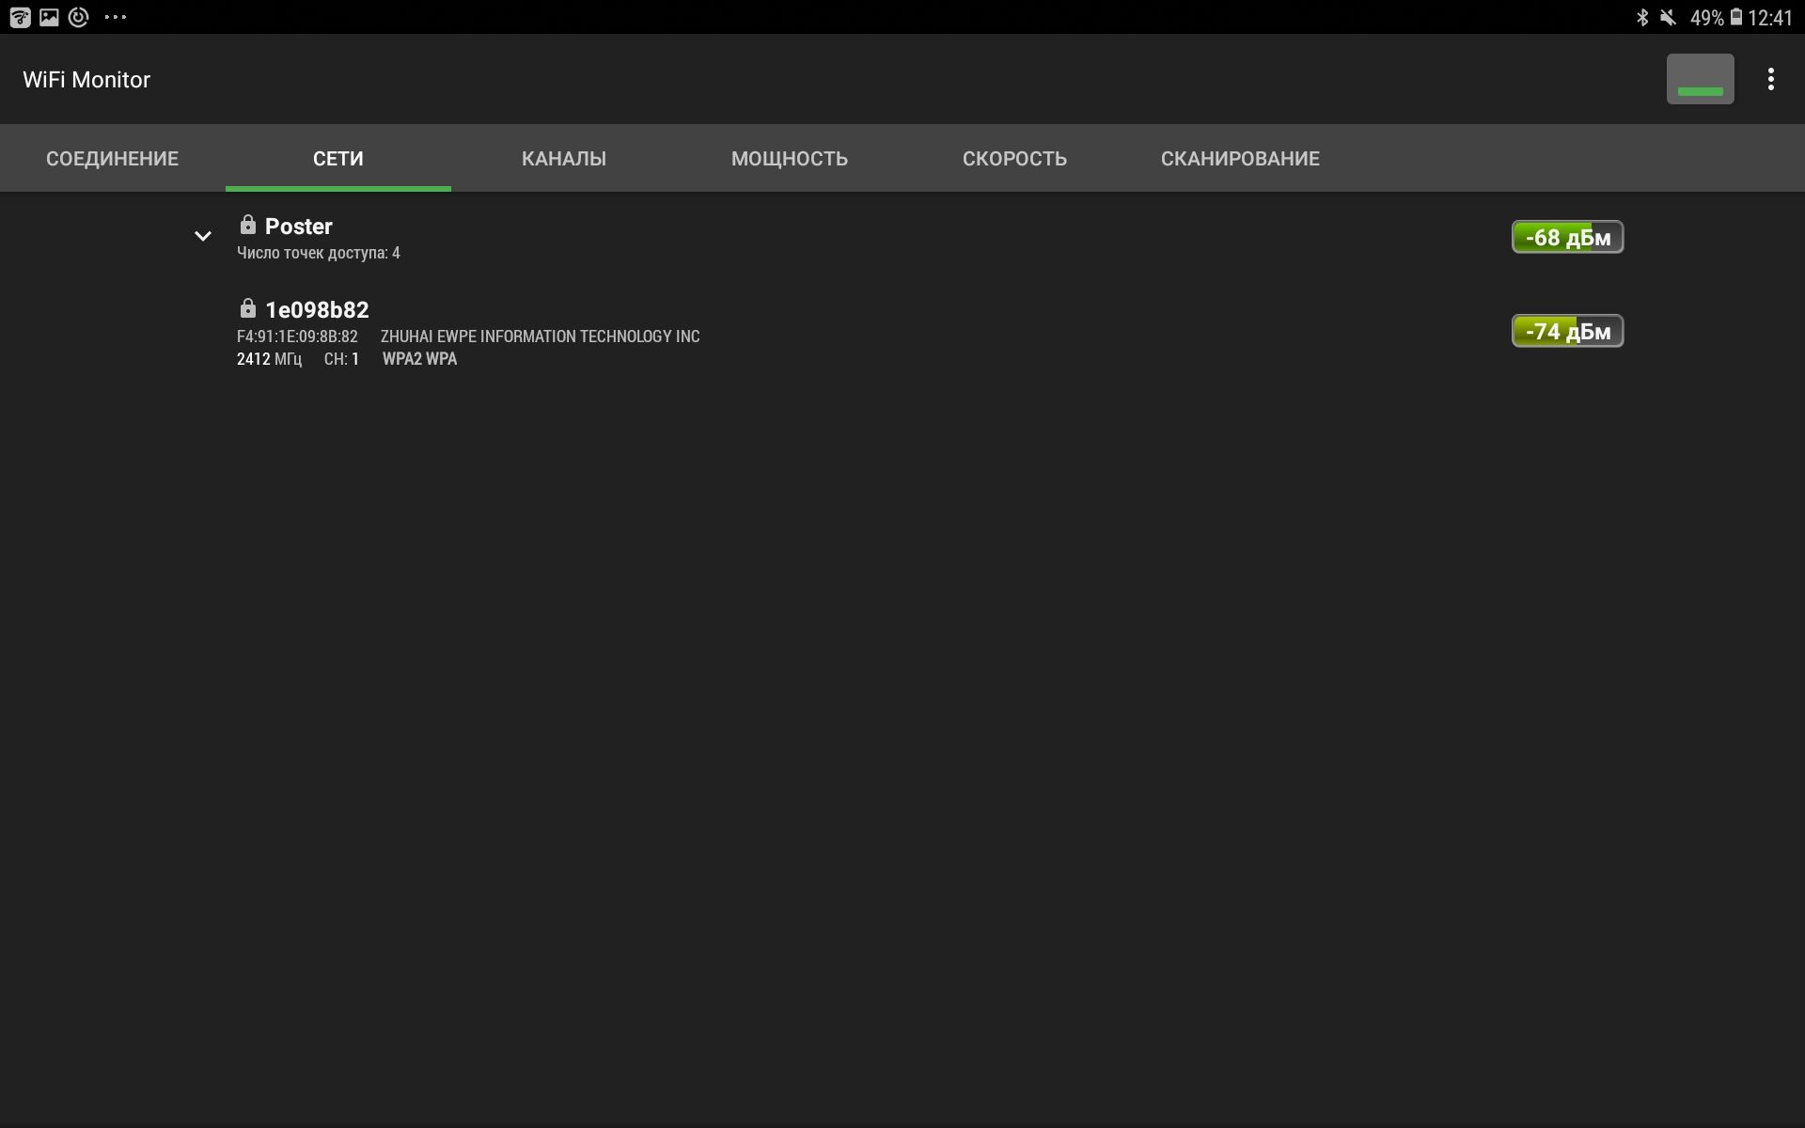Tap the three-dots notification overflow in status bar
This screenshot has width=1805, height=1128.
click(116, 17)
